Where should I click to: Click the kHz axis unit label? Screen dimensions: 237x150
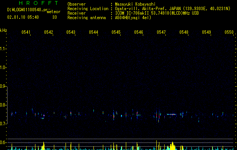(x=3, y=30)
